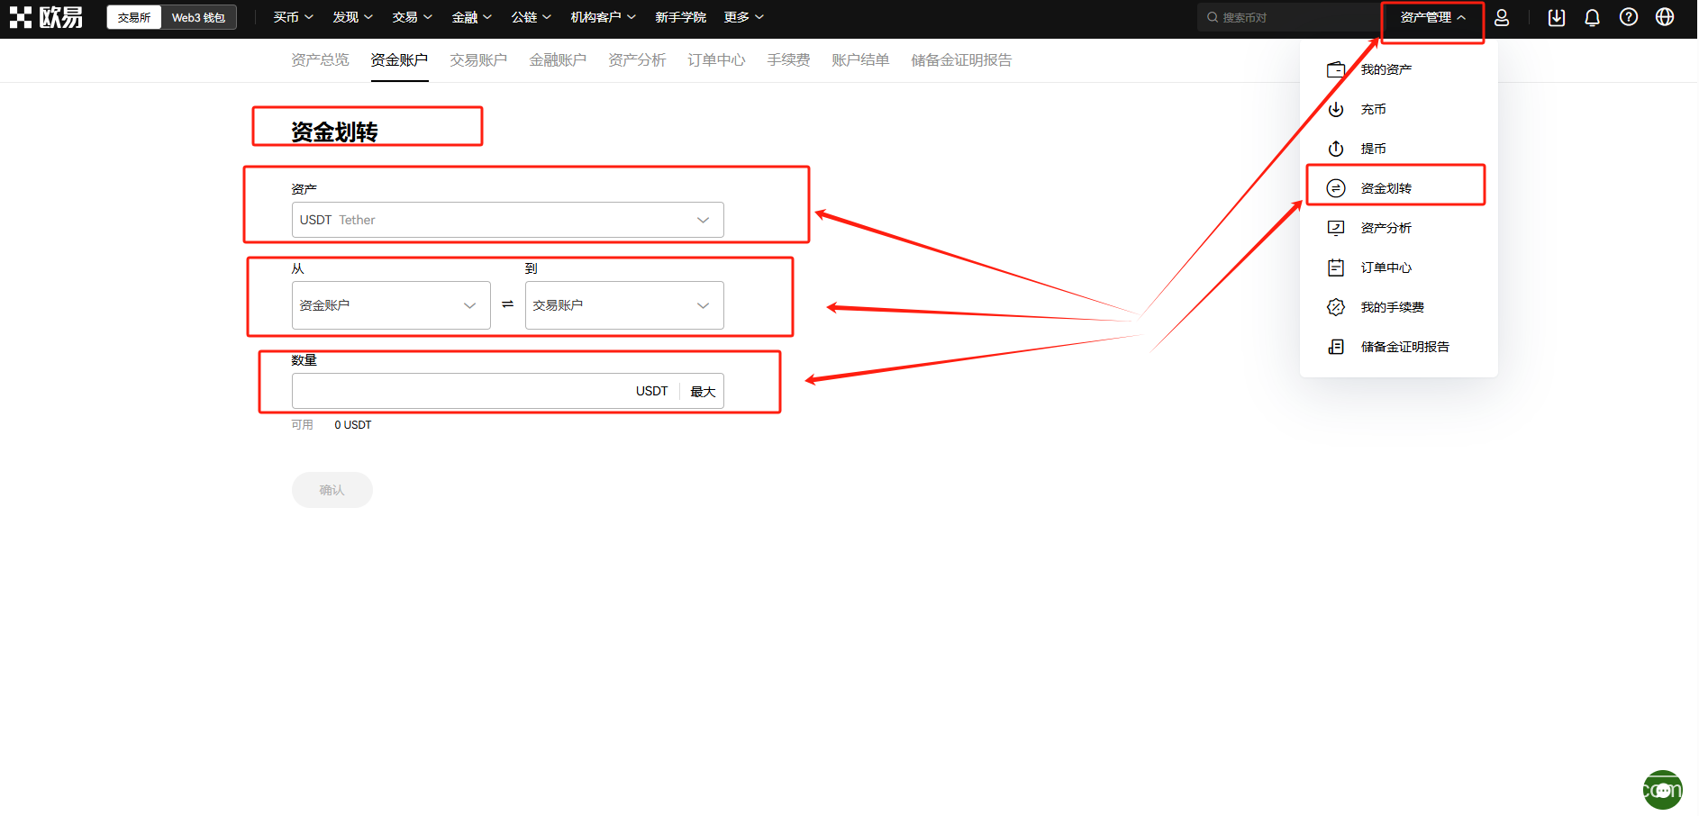Expand the 更多 menu
The width and height of the screenshot is (1699, 816).
744,17
